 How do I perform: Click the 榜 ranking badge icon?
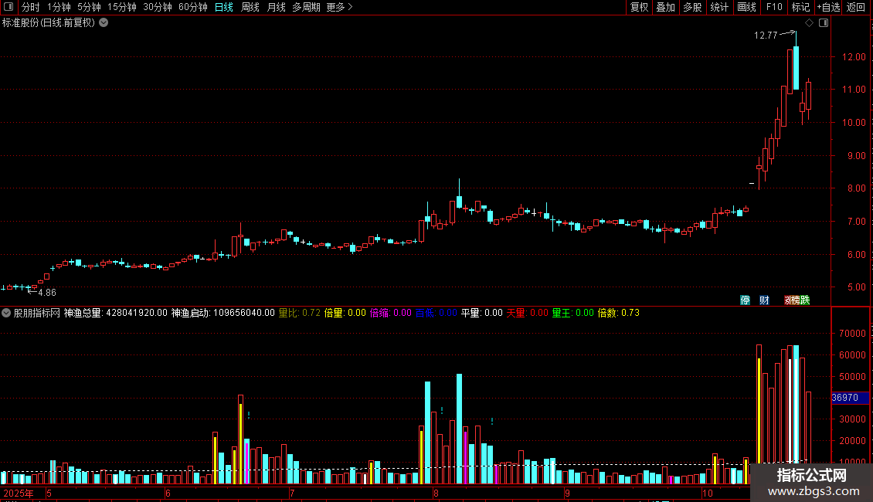(794, 300)
